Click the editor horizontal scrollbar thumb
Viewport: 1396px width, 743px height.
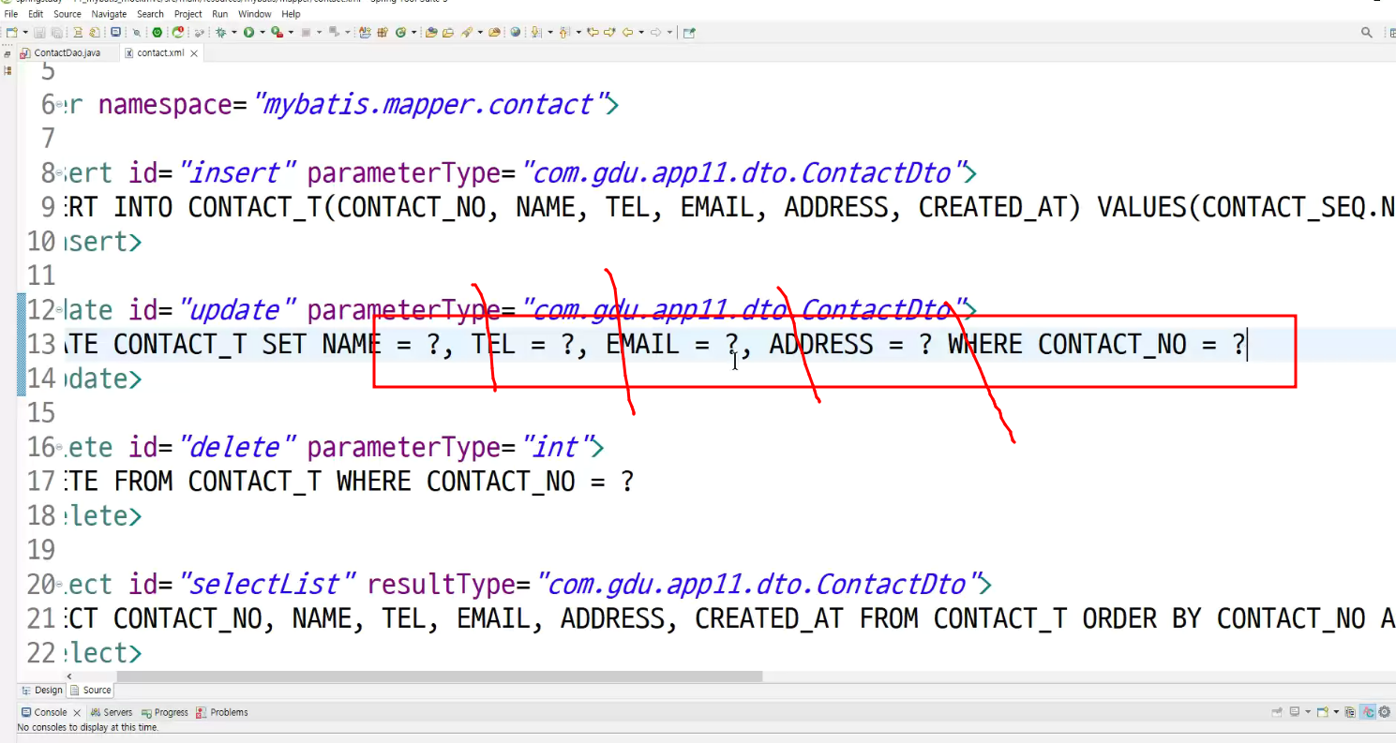pyautogui.click(x=439, y=676)
